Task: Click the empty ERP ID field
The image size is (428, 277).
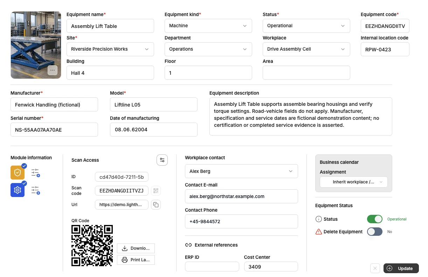Action: pyautogui.click(x=212, y=267)
